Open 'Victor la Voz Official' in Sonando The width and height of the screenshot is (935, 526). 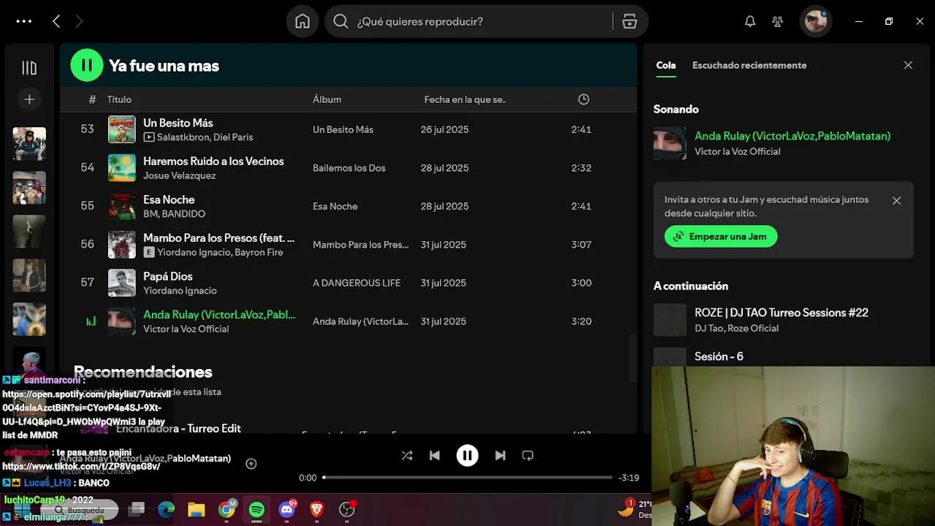(737, 151)
